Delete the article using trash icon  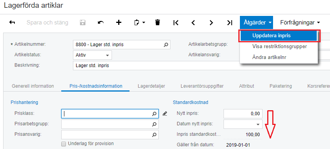(158, 23)
